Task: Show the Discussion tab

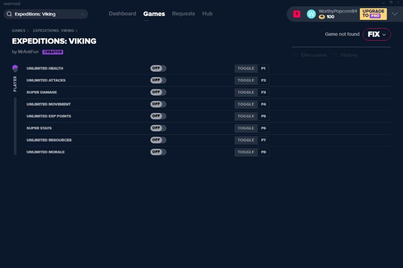Action: click(314, 55)
